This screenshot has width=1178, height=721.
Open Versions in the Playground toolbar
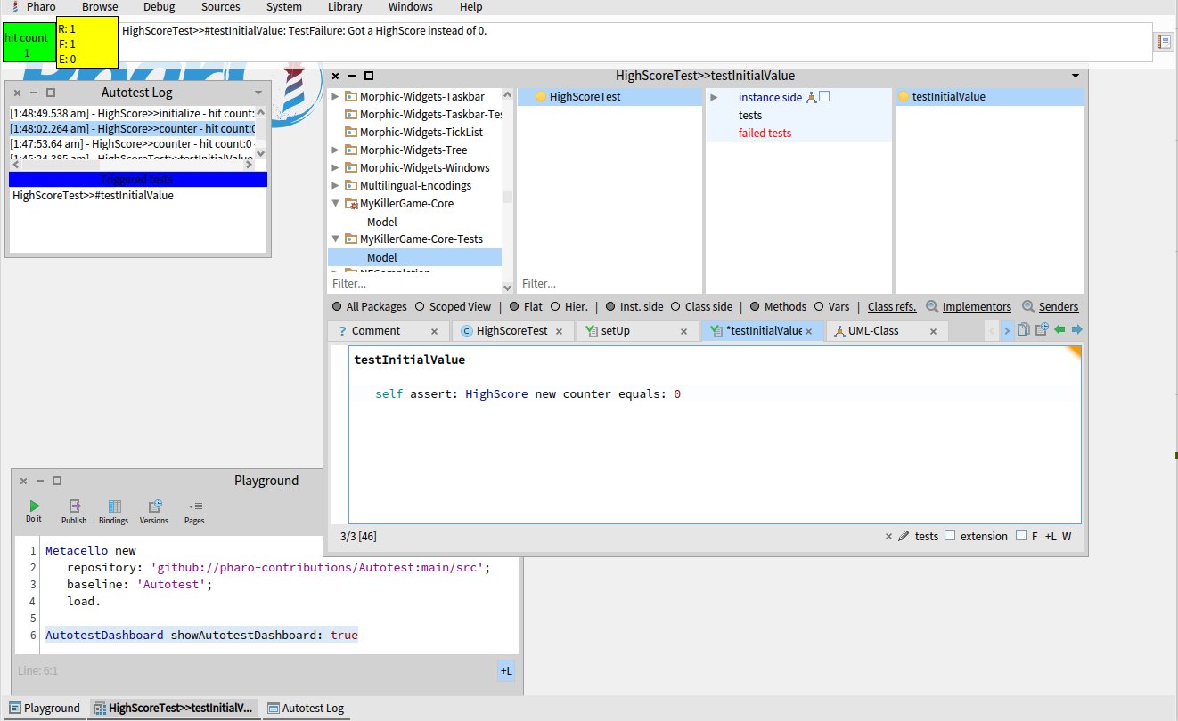(x=154, y=511)
